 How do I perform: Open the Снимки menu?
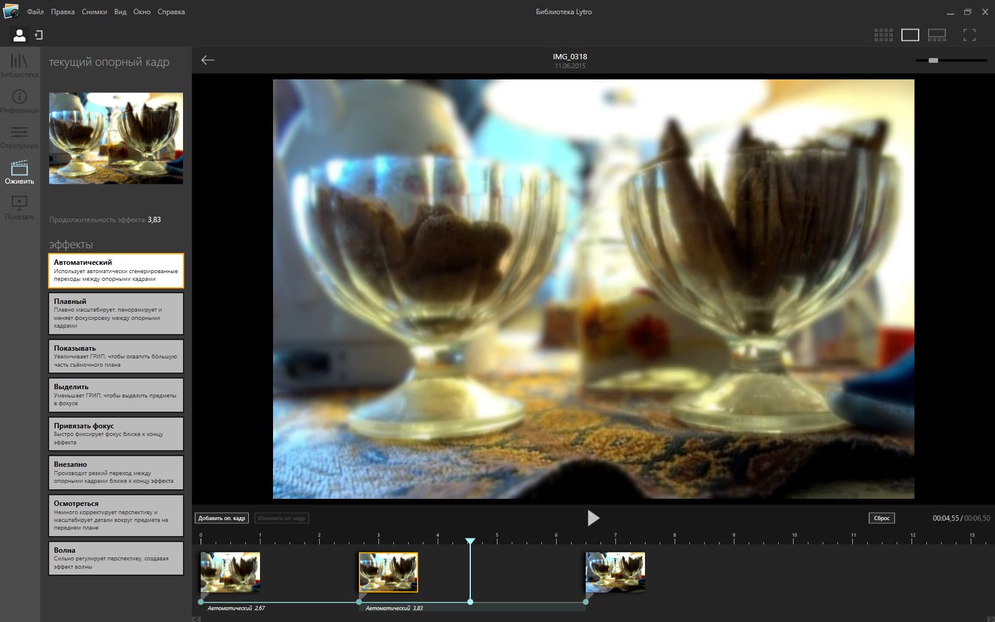[x=94, y=12]
